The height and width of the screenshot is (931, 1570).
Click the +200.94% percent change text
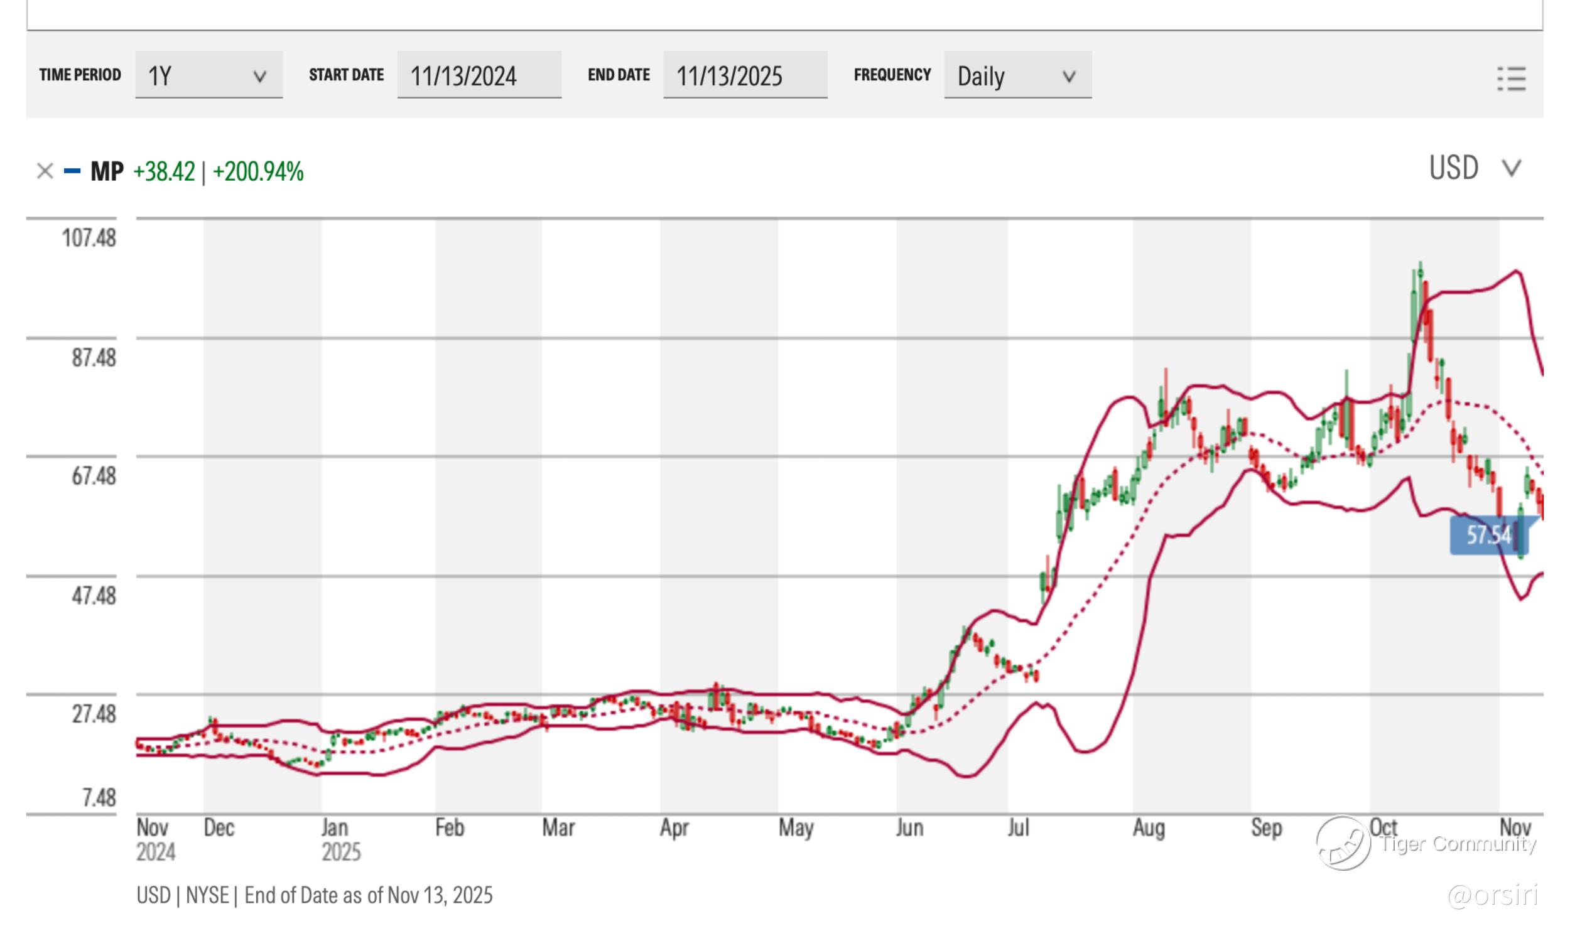tap(258, 171)
